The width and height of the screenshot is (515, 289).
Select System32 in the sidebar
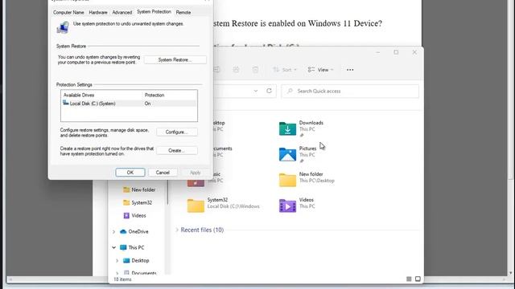(142, 202)
